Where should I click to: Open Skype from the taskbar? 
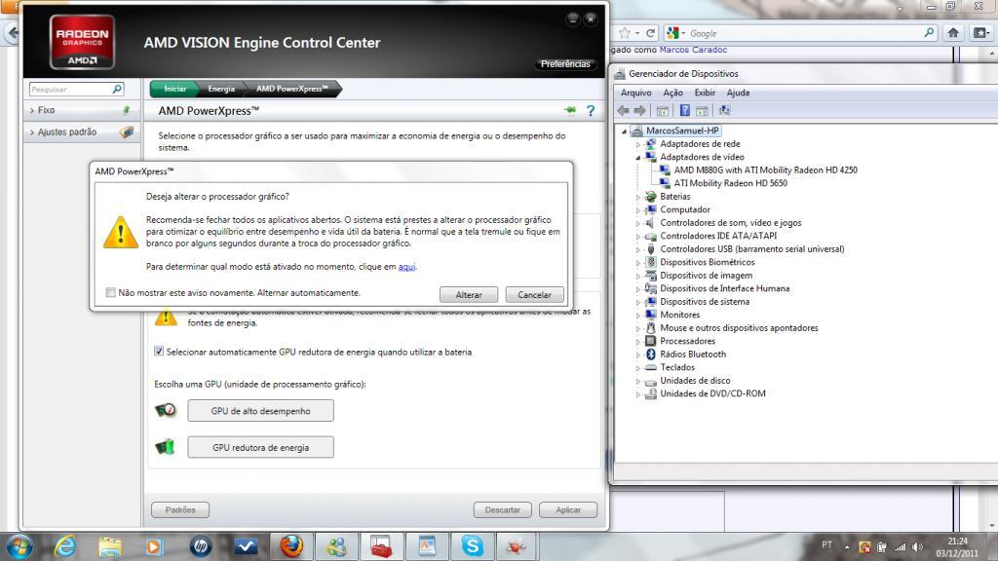point(473,546)
